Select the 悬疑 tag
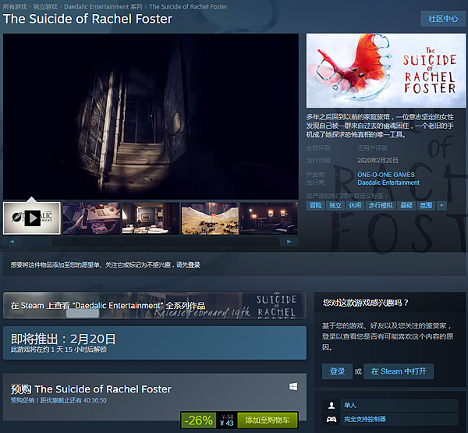Viewport: 468px width, 433px height. [406, 205]
